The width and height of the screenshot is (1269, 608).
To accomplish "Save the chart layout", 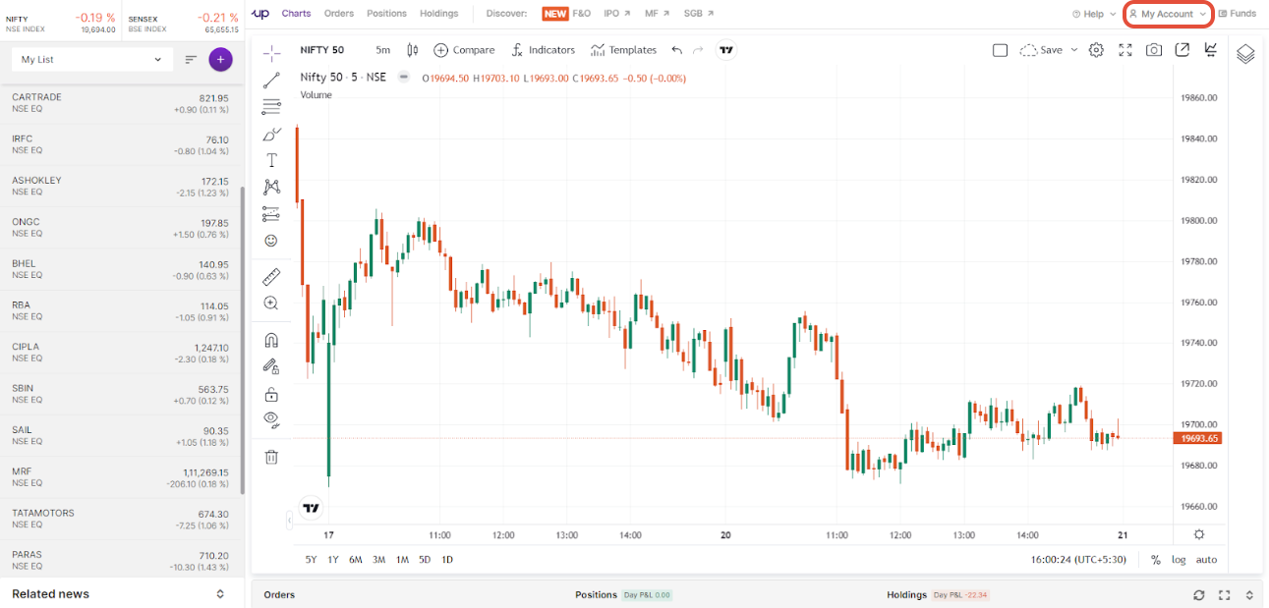I will pos(1041,50).
